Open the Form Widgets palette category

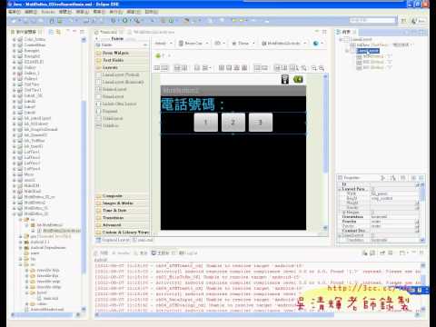(122, 53)
